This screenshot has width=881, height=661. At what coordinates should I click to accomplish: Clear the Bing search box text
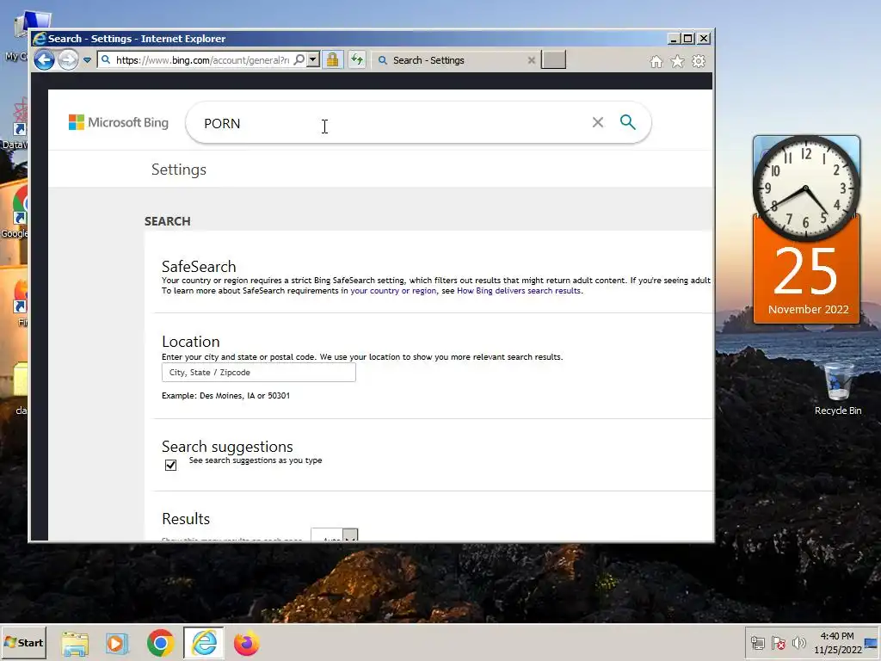point(598,122)
